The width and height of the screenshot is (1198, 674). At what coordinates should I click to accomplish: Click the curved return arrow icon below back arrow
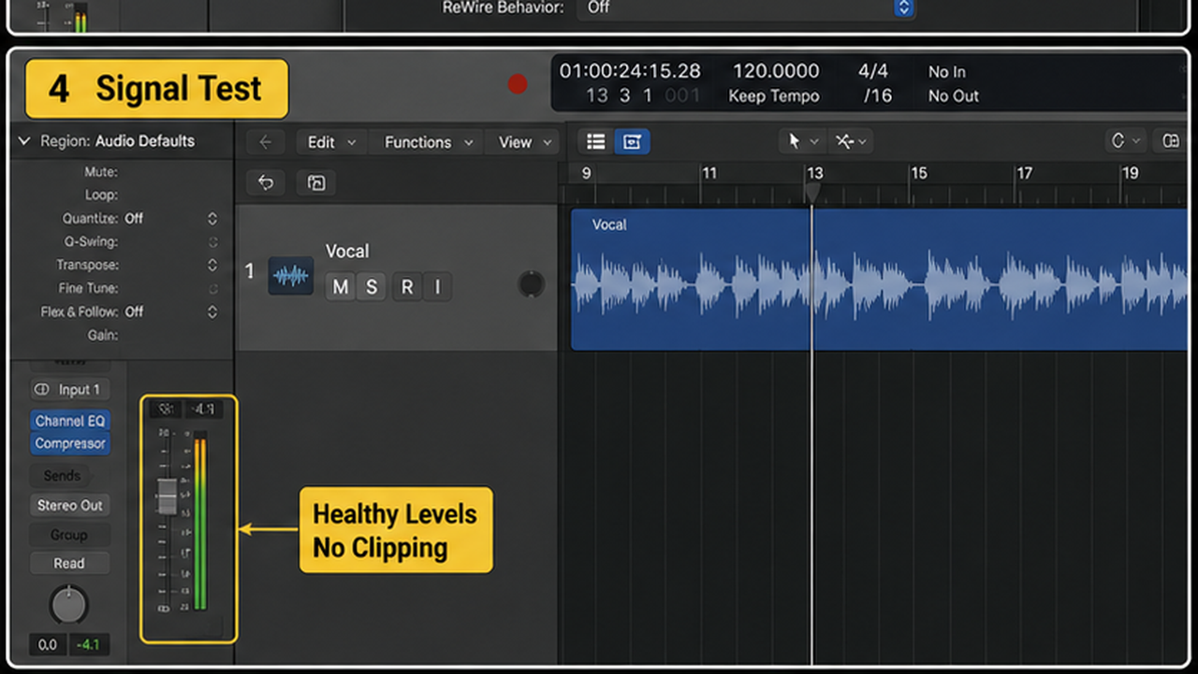pyautogui.click(x=266, y=183)
